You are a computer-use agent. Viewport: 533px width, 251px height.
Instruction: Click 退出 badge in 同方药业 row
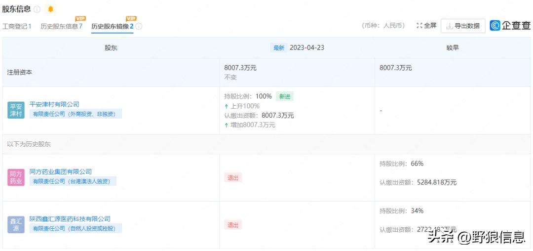point(233,177)
